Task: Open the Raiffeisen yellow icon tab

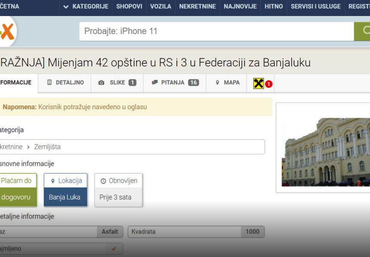Action: tap(258, 84)
